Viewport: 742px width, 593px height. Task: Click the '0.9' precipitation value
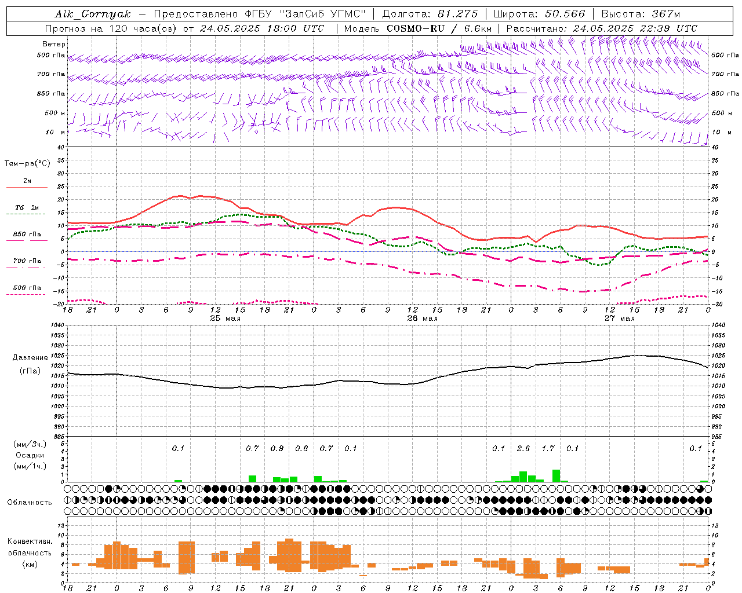[277, 448]
